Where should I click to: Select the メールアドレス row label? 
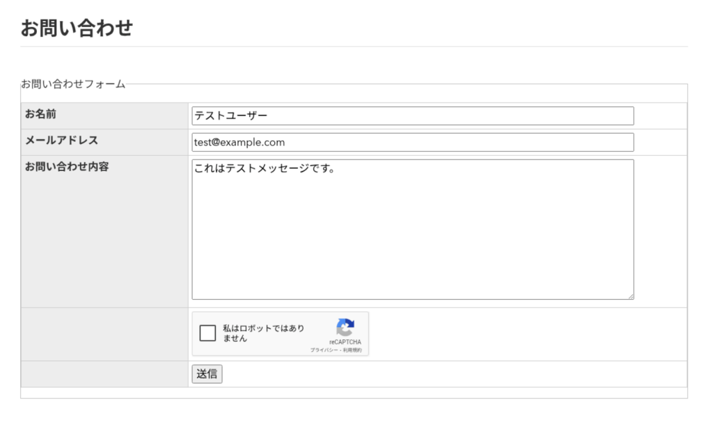[61, 141]
